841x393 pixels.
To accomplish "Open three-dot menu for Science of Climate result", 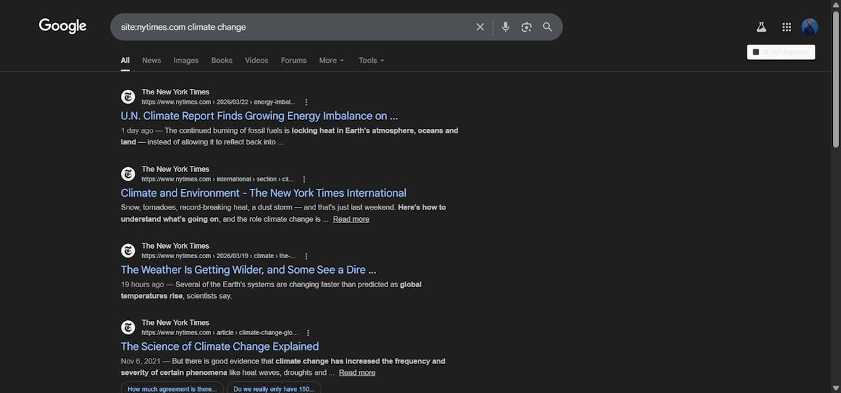I will click(x=308, y=333).
